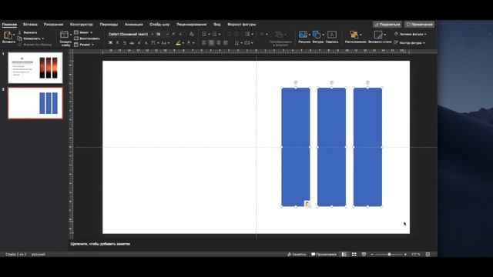Open the Раздел (Section) dropdown

(x=84, y=45)
